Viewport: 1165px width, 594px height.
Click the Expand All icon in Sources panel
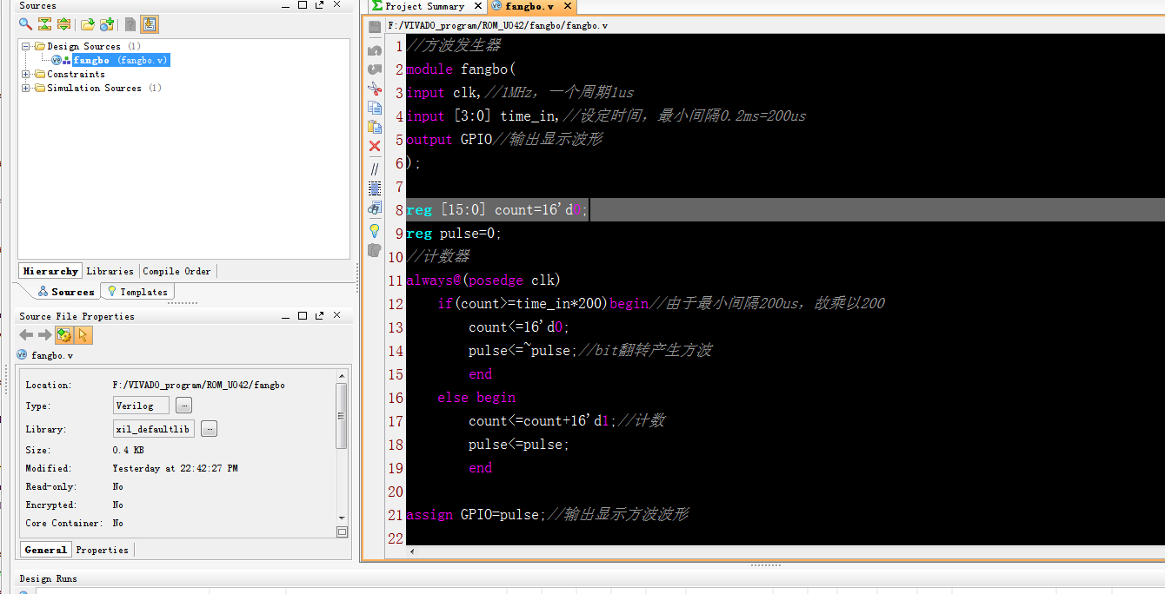(x=63, y=24)
